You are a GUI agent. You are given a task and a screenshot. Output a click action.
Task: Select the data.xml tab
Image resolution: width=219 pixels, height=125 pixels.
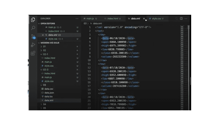click(x=135, y=18)
